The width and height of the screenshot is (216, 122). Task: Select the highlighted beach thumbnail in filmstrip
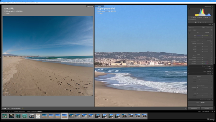(64, 116)
